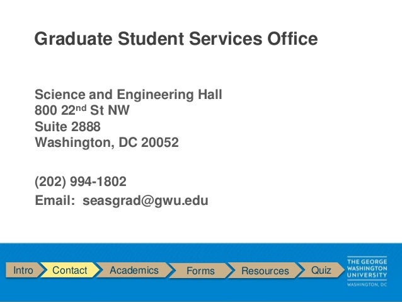Select the Suite 2888 text
This screenshot has width=402, height=302.
point(67,127)
